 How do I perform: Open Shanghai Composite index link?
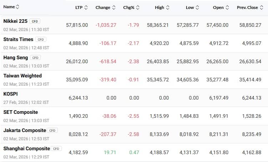[27, 148]
